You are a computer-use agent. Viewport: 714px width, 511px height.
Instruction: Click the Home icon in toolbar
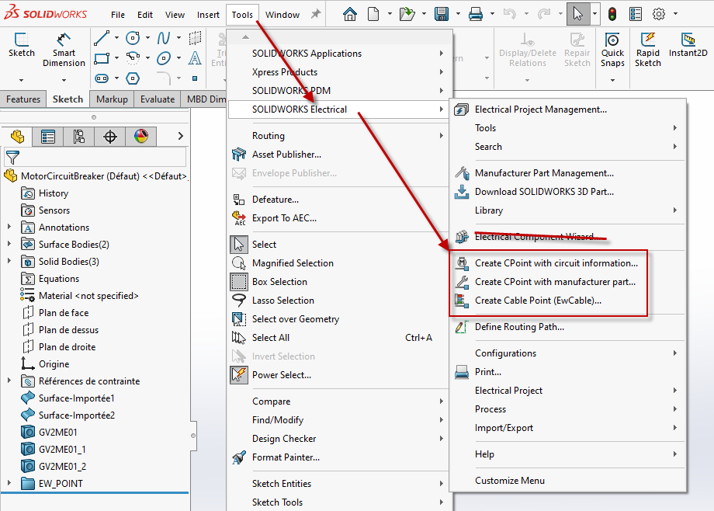tap(350, 14)
